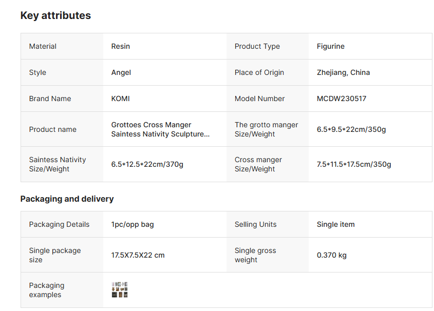The height and width of the screenshot is (311, 434).
Task: Click the truncated Grottoes Cross Manger product name
Action: (160, 129)
